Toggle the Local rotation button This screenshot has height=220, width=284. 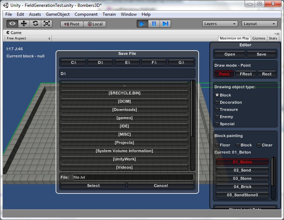(x=95, y=24)
